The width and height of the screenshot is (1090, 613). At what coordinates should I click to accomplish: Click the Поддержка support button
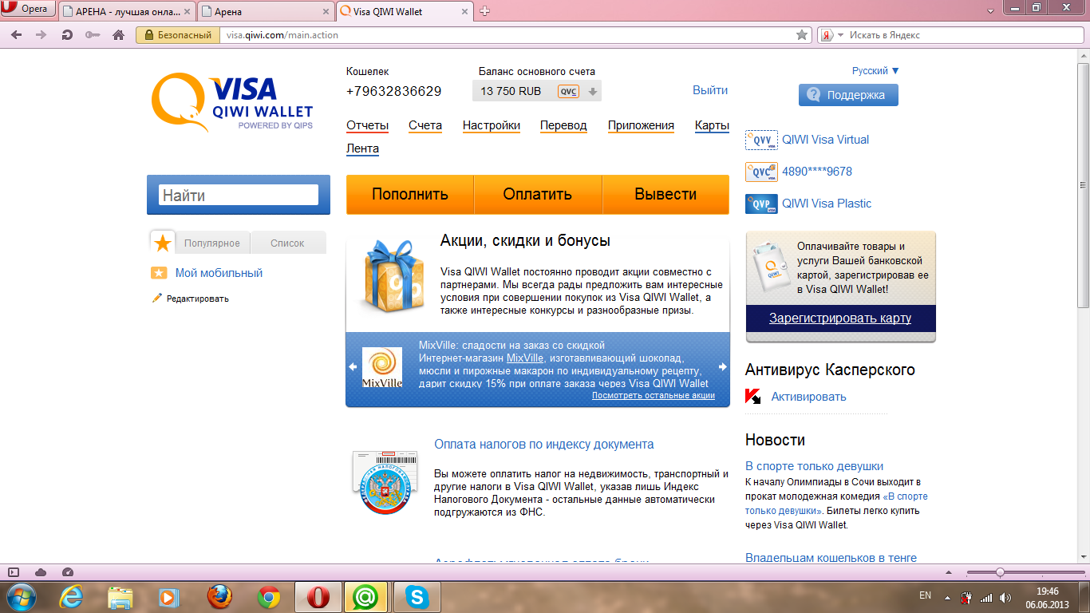pos(848,95)
